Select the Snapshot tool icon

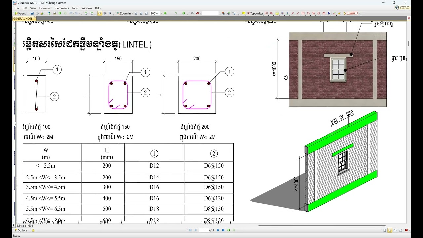105,13
